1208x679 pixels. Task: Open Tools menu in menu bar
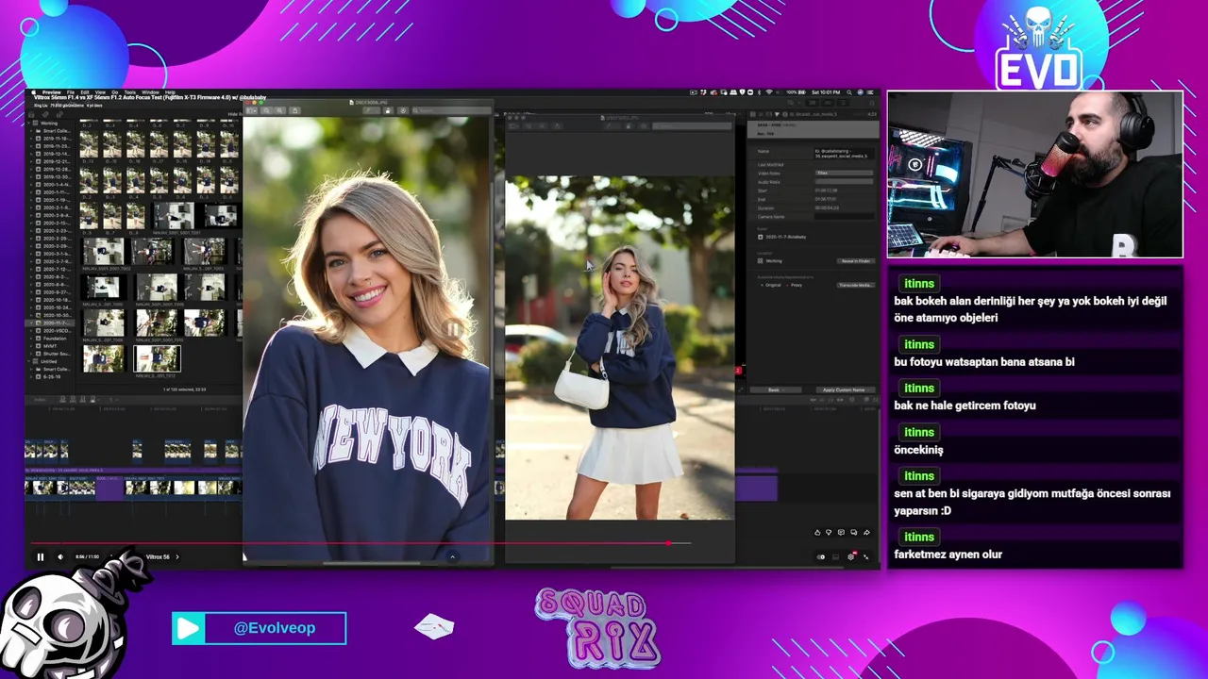[130, 92]
